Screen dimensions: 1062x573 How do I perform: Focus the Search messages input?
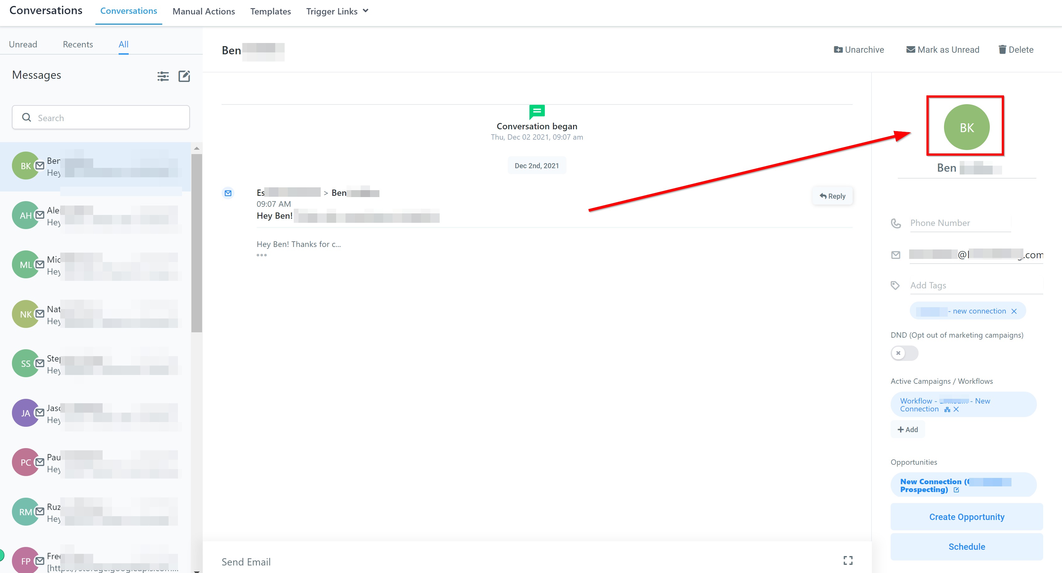coord(101,117)
